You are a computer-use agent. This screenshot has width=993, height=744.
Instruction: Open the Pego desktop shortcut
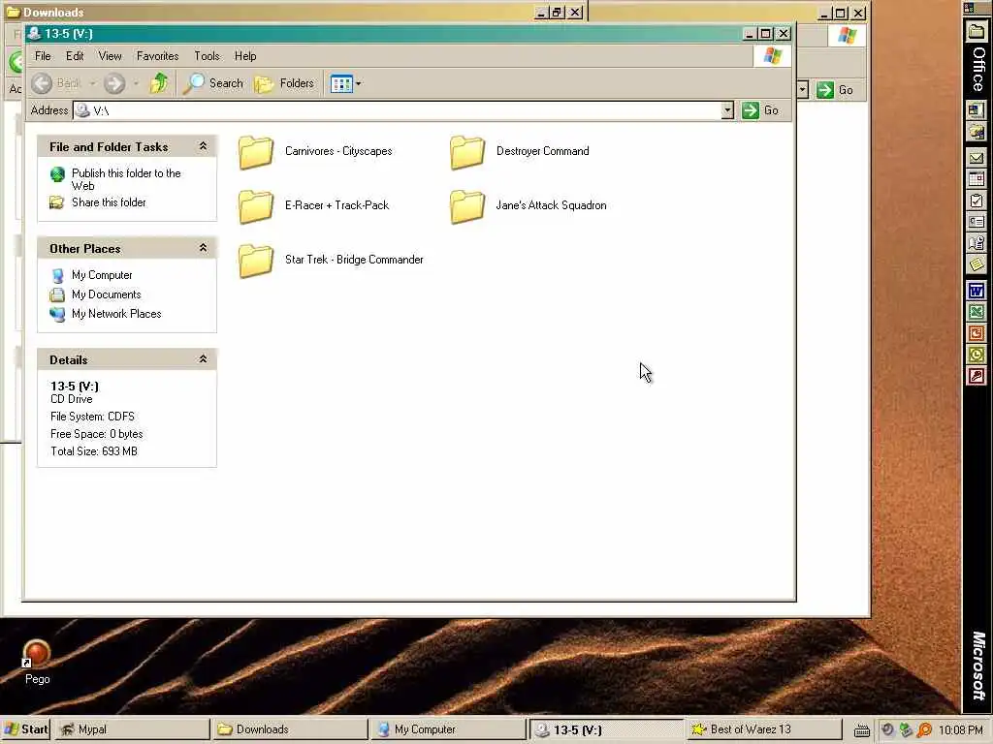[37, 662]
